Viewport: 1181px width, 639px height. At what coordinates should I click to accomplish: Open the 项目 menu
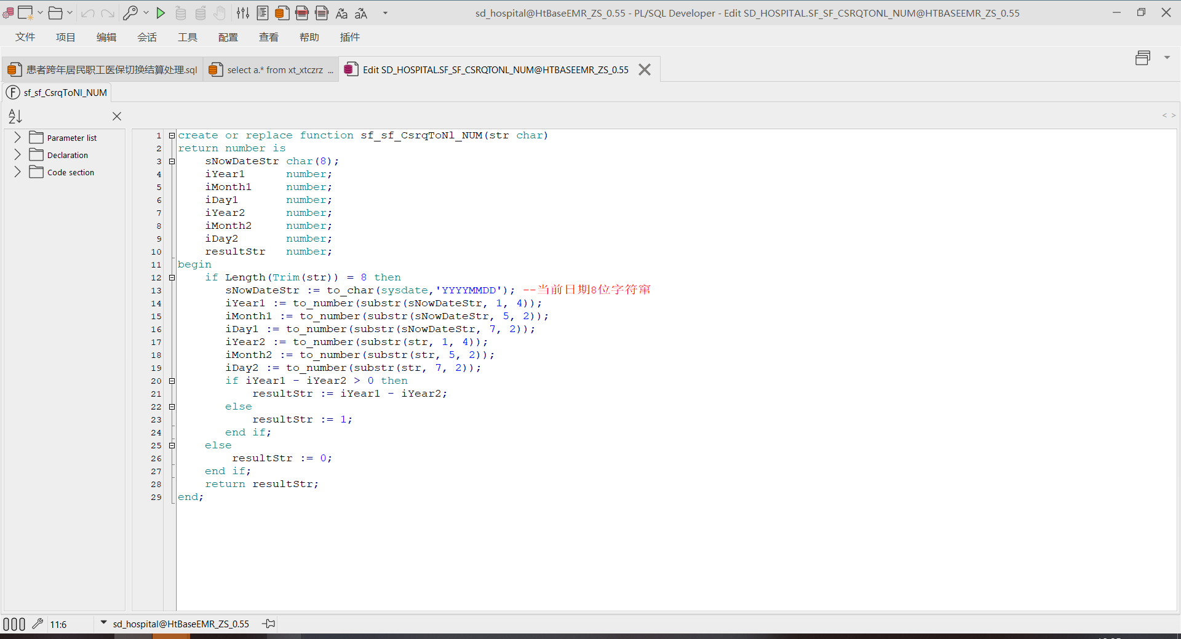point(66,38)
